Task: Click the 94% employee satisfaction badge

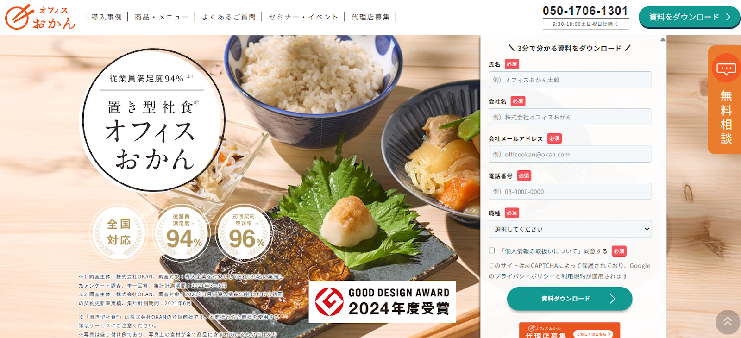Action: point(182,232)
